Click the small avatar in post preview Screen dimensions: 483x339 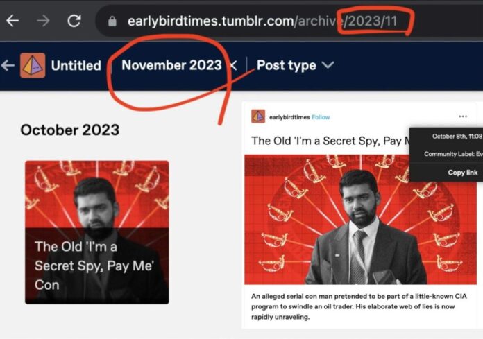(258, 116)
